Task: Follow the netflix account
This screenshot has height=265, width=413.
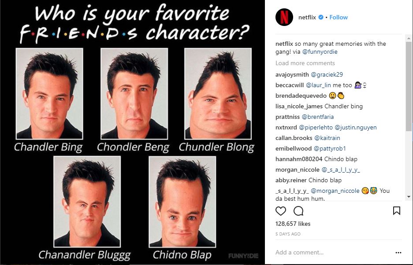Action: 339,17
